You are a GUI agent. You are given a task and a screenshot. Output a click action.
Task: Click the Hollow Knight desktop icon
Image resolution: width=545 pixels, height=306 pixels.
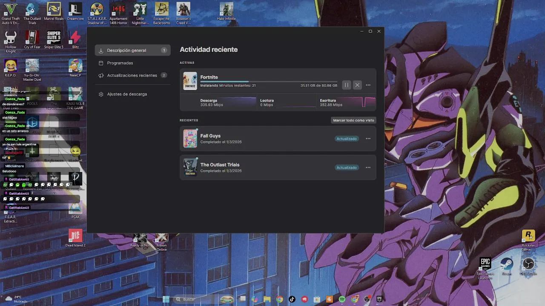[x=11, y=42]
